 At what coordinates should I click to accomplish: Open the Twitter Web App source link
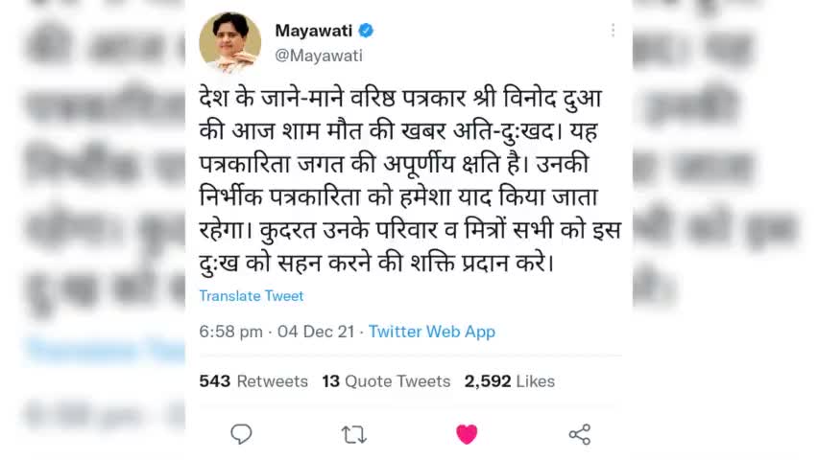click(x=432, y=332)
